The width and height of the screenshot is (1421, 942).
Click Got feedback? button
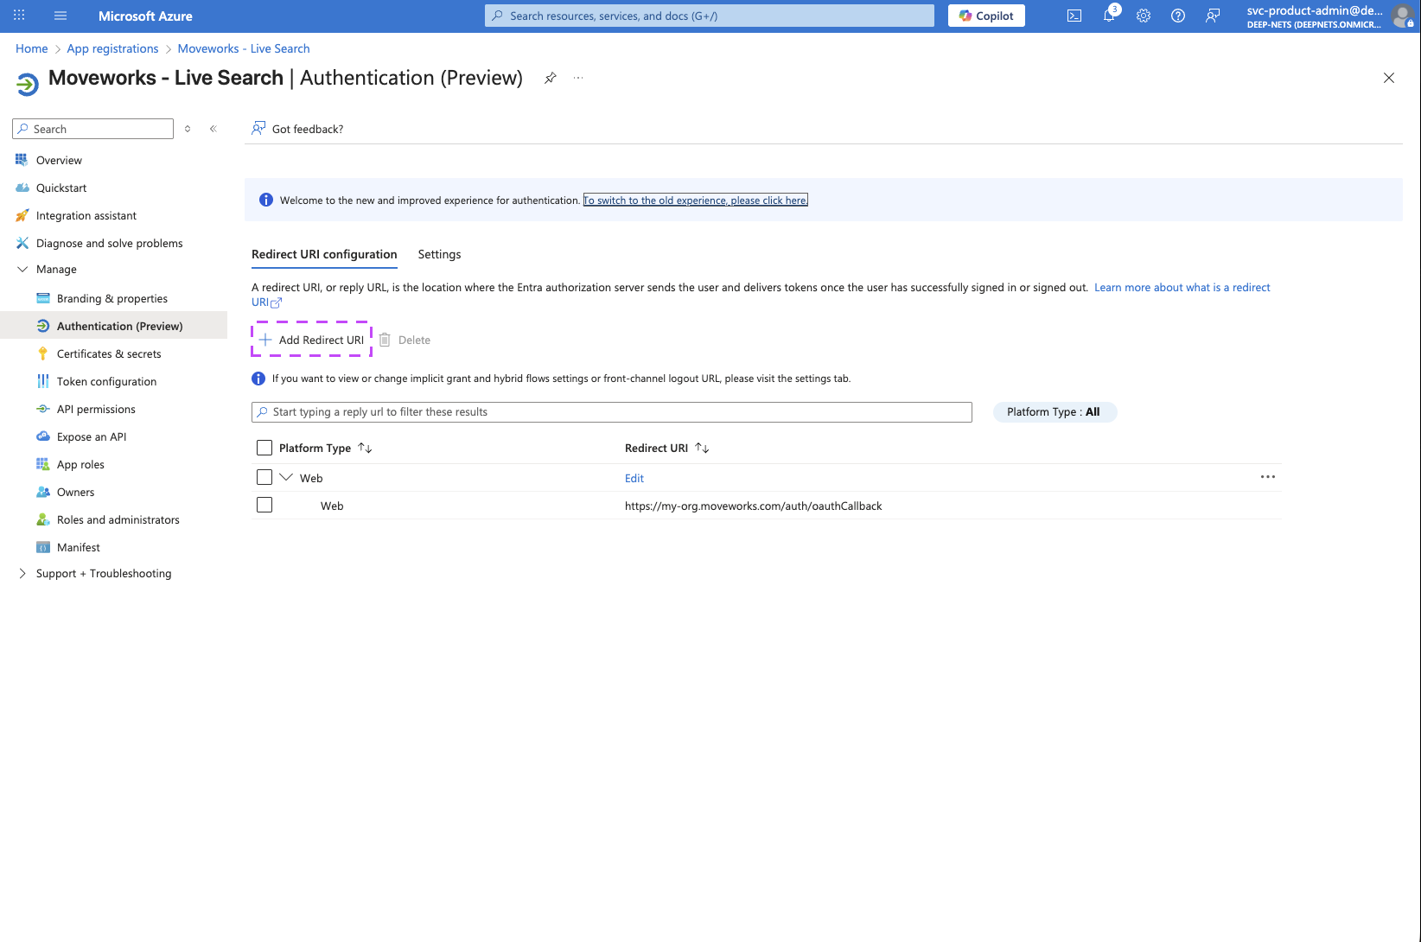[297, 129]
